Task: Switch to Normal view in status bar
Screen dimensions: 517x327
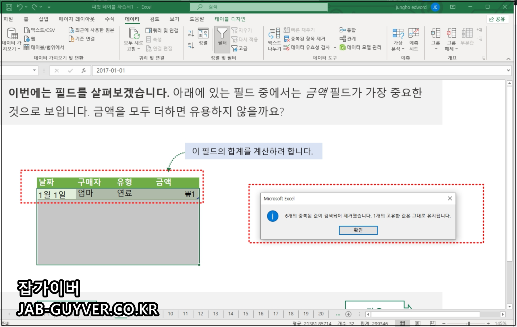Action: tap(402, 323)
